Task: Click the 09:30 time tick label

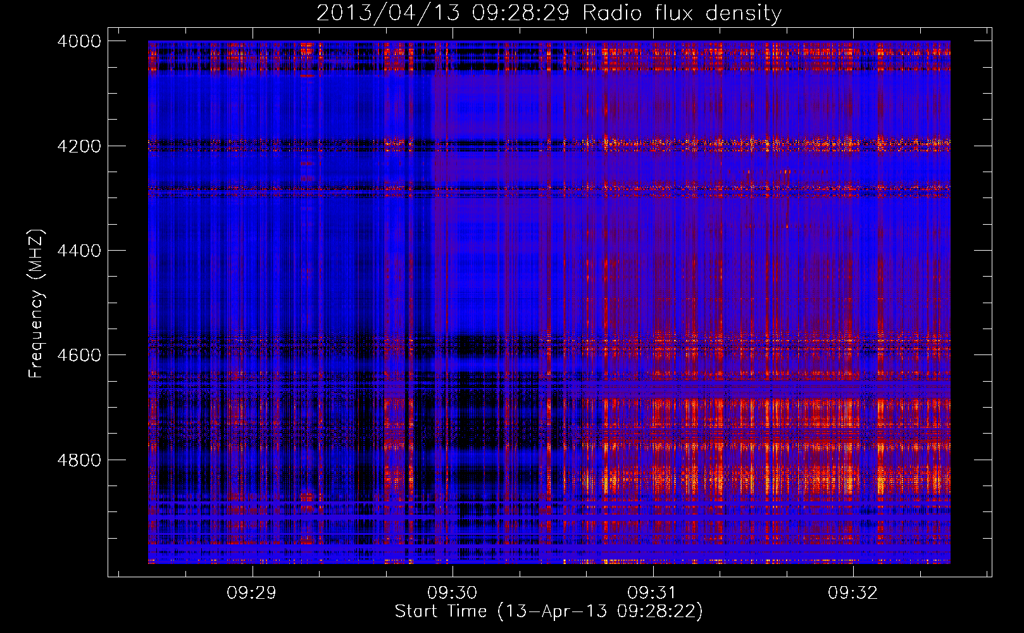Action: pyautogui.click(x=452, y=593)
